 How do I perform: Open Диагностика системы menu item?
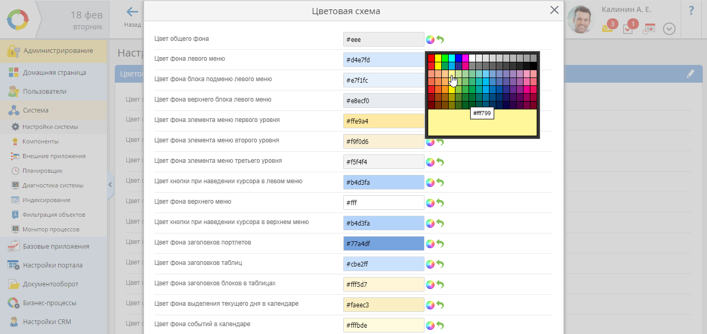click(52, 185)
